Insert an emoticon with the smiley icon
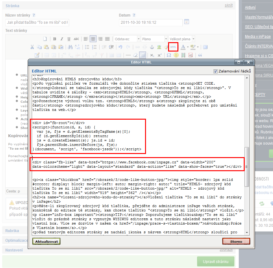 (176, 55)
